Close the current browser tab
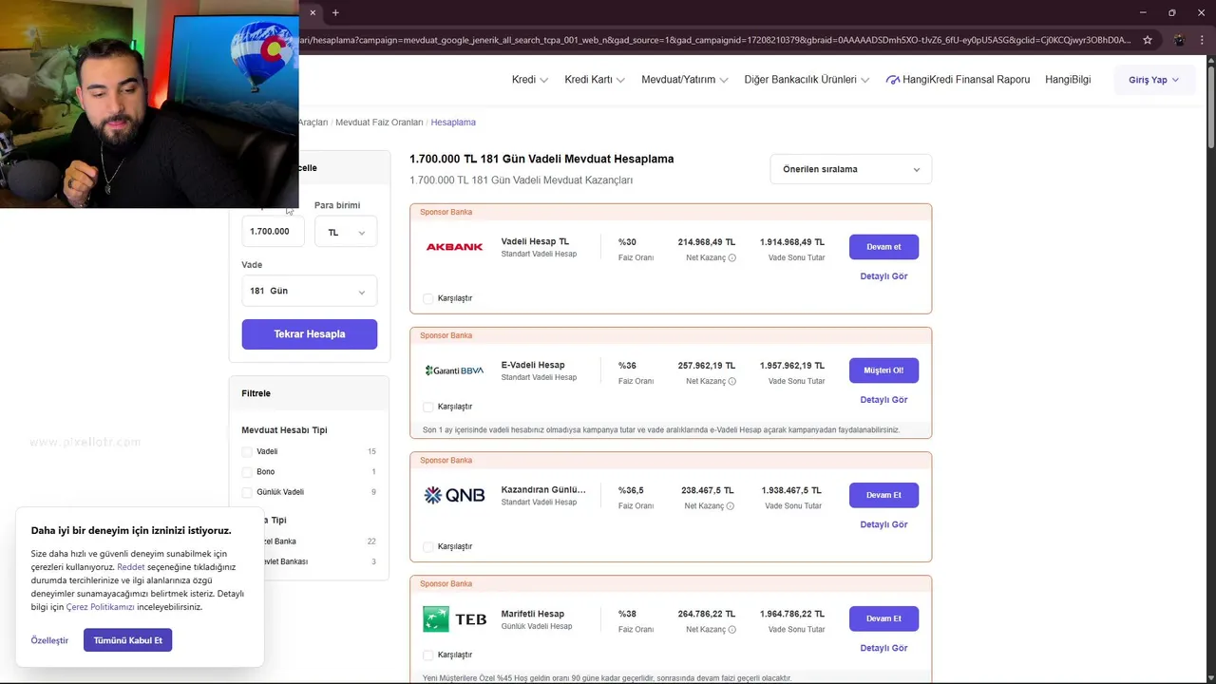Viewport: 1216px width, 684px height. pos(313,12)
